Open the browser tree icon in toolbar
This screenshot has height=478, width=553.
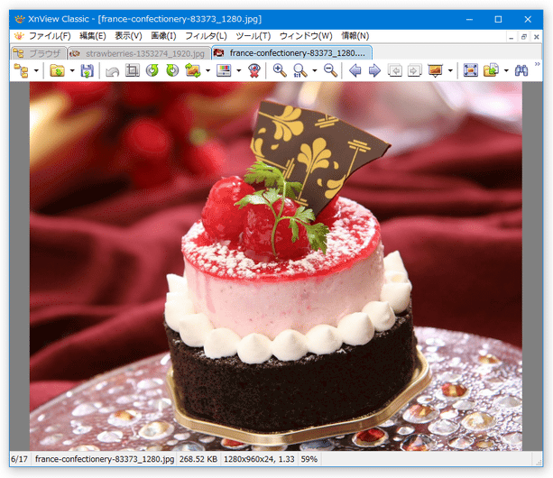click(21, 70)
